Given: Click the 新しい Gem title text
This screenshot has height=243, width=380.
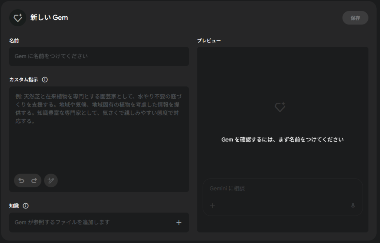Looking at the screenshot, I should (49, 17).
